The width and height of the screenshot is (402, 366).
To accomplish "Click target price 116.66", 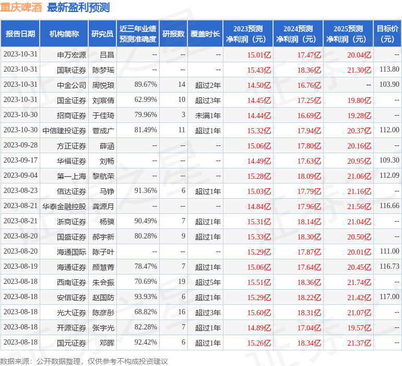I will pyautogui.click(x=389, y=205).
